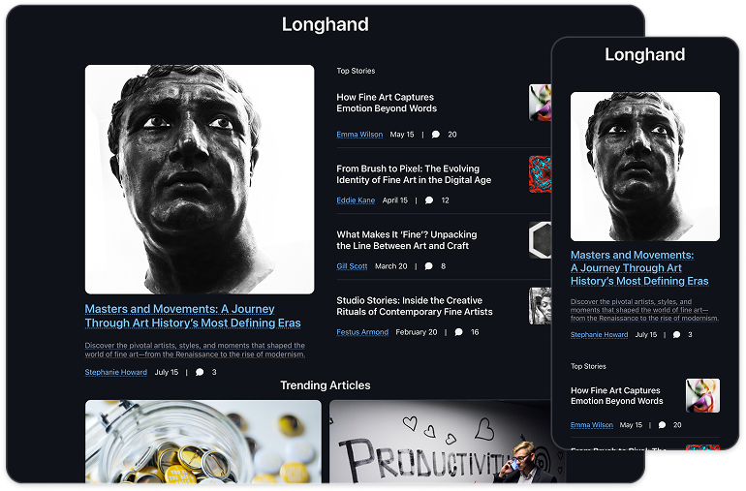Click the Stephanie Howard author link in desktop view
The height and width of the screenshot is (491, 746).
(x=115, y=372)
